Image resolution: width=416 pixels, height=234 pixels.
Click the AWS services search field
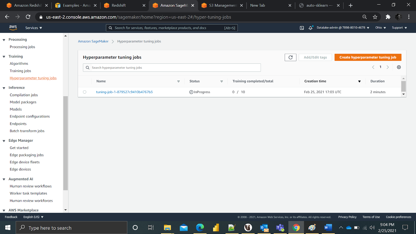click(172, 28)
